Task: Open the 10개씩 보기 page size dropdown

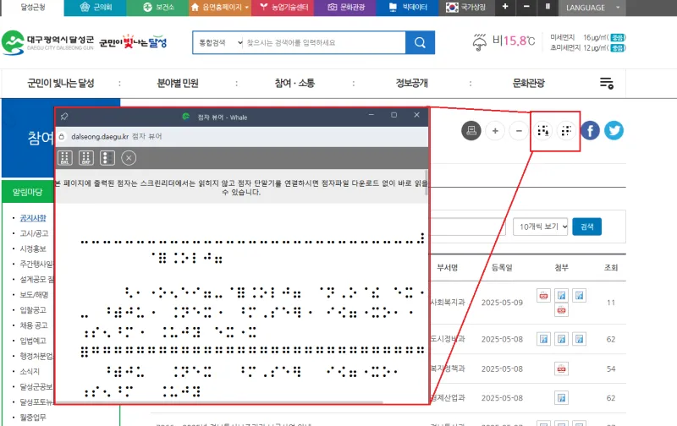Action: coord(540,227)
